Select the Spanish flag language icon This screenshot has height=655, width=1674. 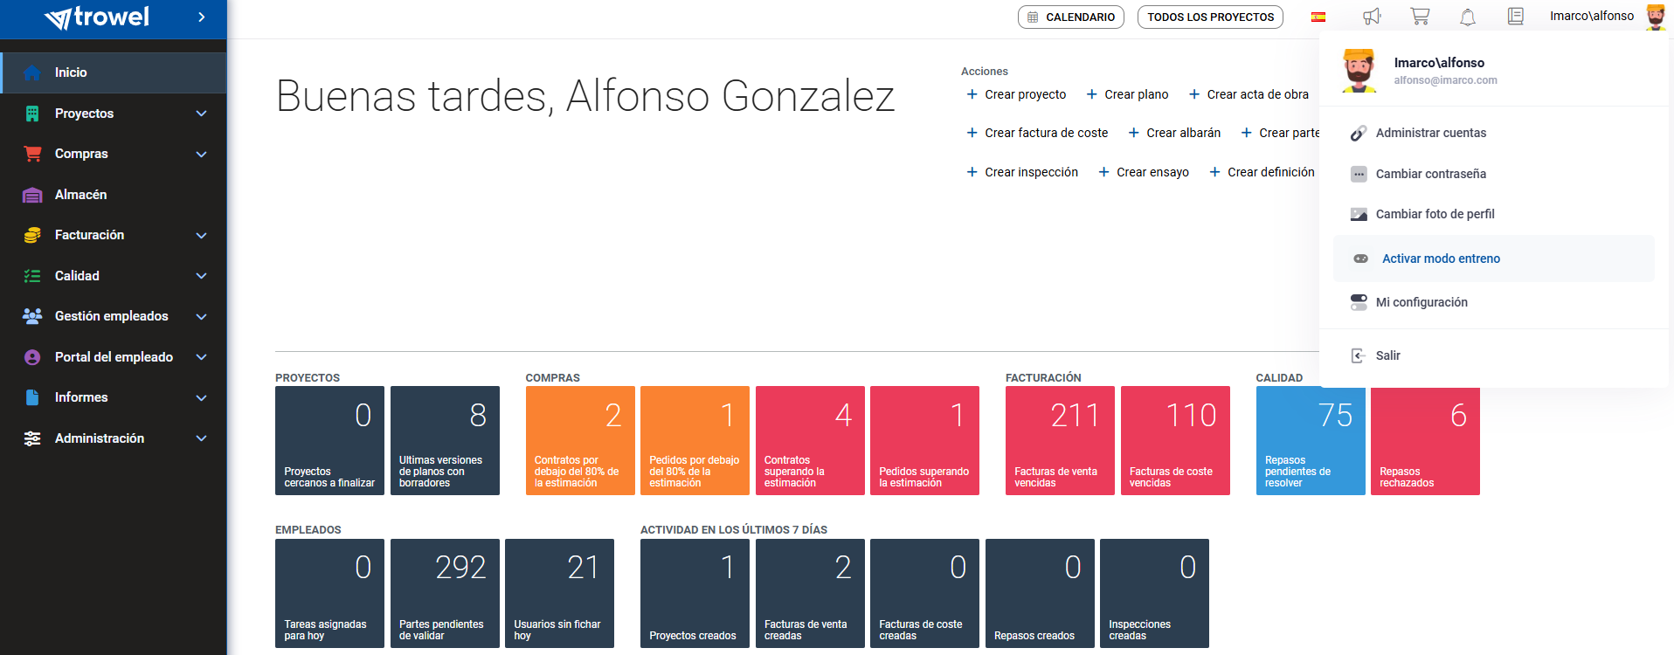(x=1318, y=17)
